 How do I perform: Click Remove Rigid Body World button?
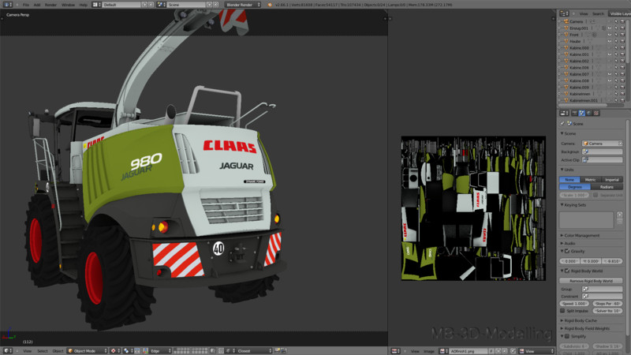[591, 281]
